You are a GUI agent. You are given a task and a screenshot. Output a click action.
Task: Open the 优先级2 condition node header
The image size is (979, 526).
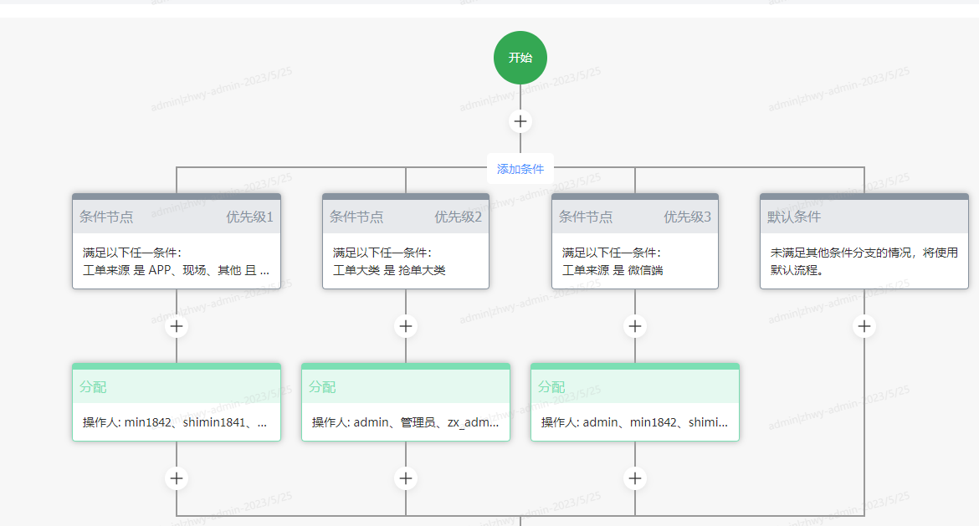pos(406,217)
